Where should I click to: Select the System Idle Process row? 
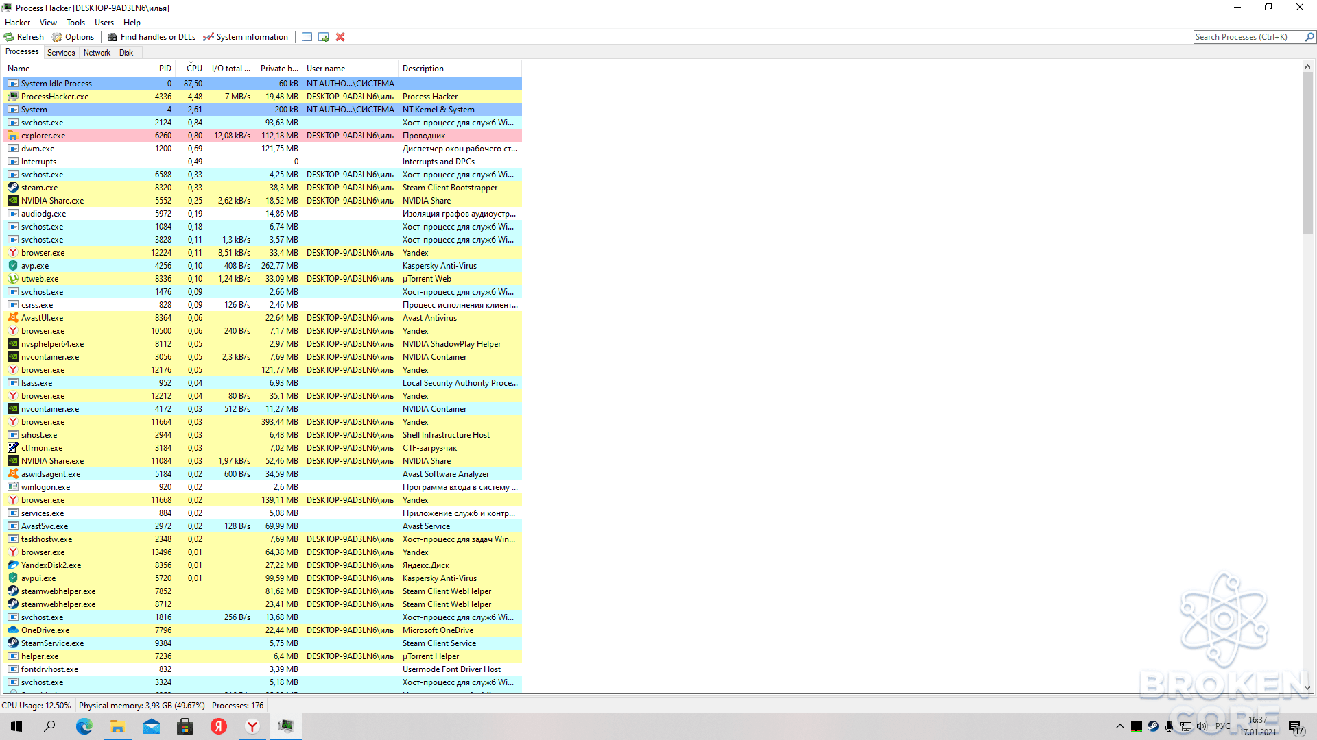coord(263,83)
